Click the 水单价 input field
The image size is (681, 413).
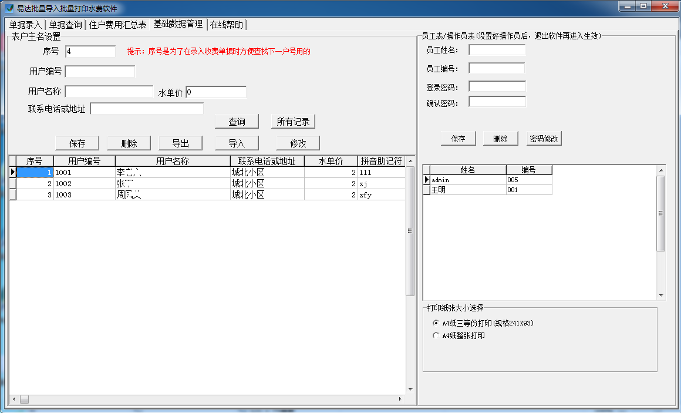216,92
